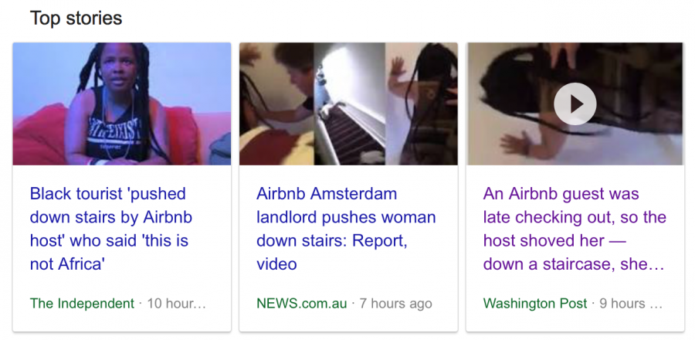Open 'An Airbnb guest was late checking out' headline

click(x=575, y=229)
